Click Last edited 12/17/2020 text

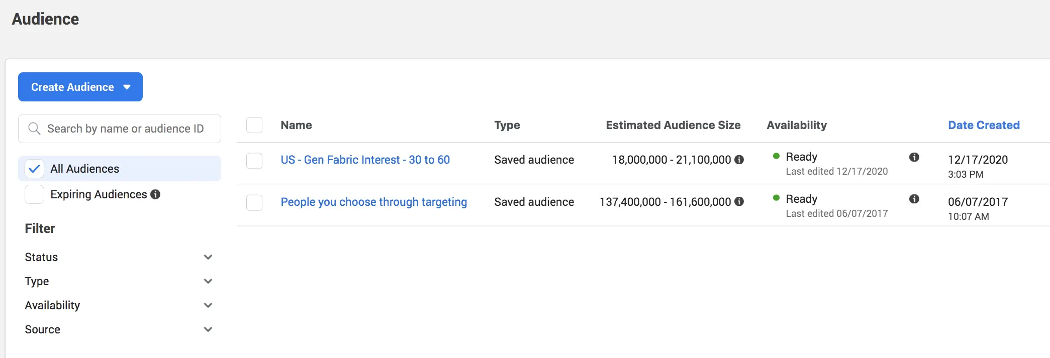point(837,171)
